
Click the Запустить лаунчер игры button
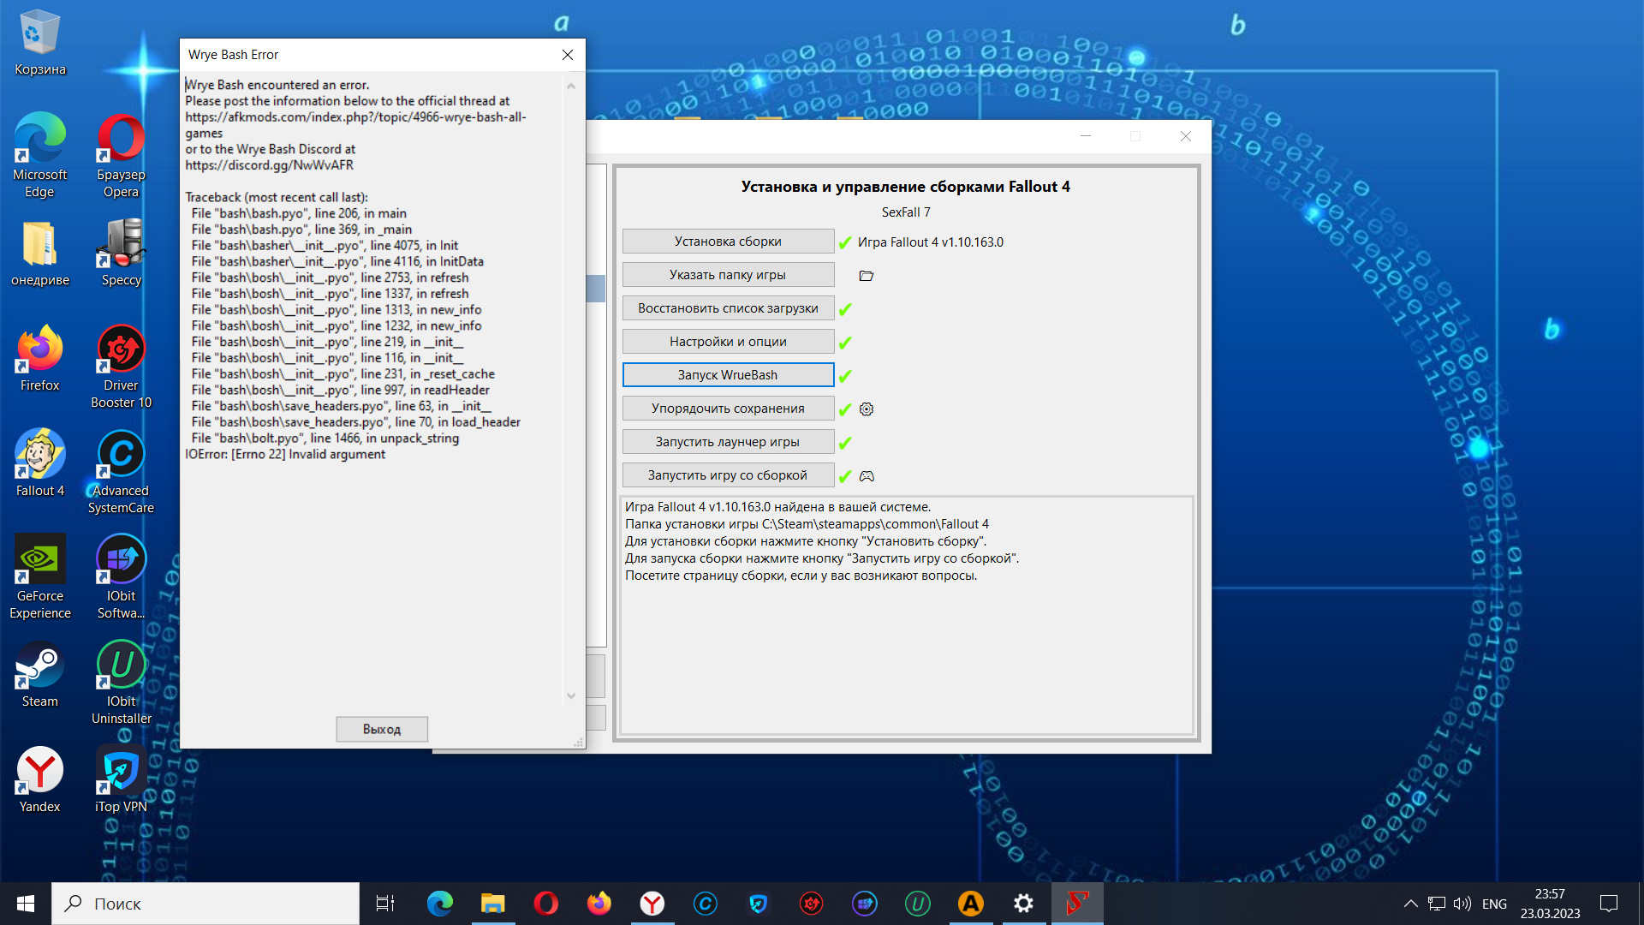pyautogui.click(x=728, y=442)
